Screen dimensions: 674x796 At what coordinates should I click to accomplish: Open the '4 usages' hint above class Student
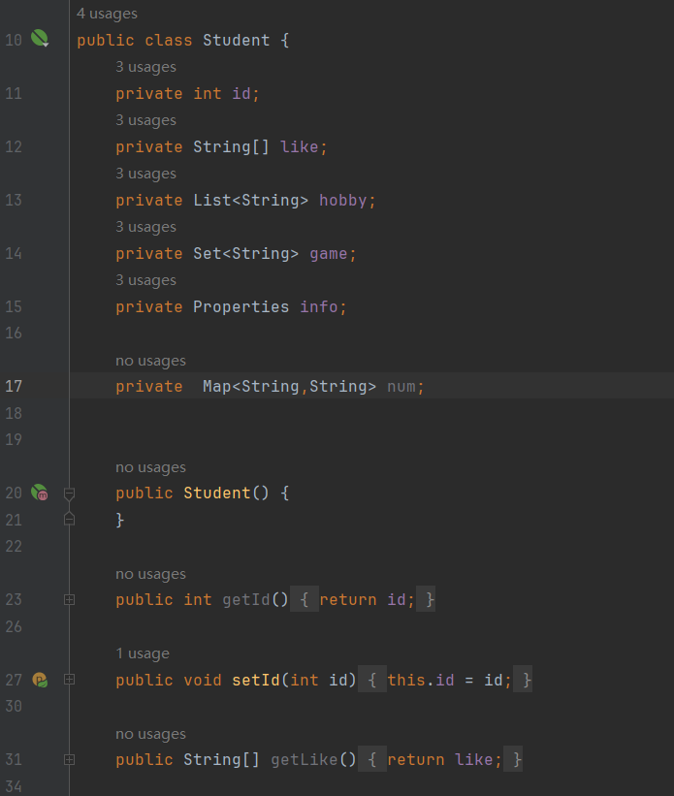[x=107, y=14]
